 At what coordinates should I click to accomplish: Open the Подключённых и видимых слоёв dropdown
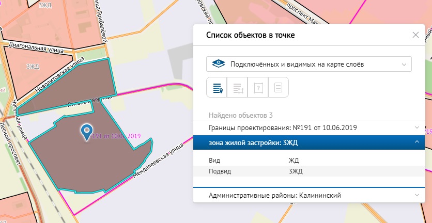(x=309, y=64)
